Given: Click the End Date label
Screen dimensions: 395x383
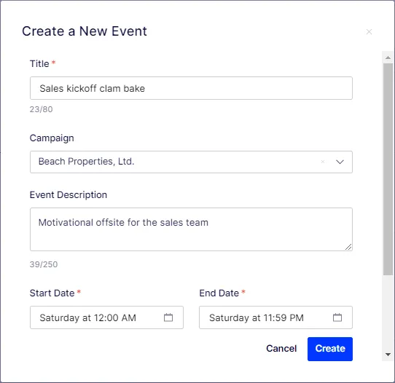Looking at the screenshot, I should 219,293.
